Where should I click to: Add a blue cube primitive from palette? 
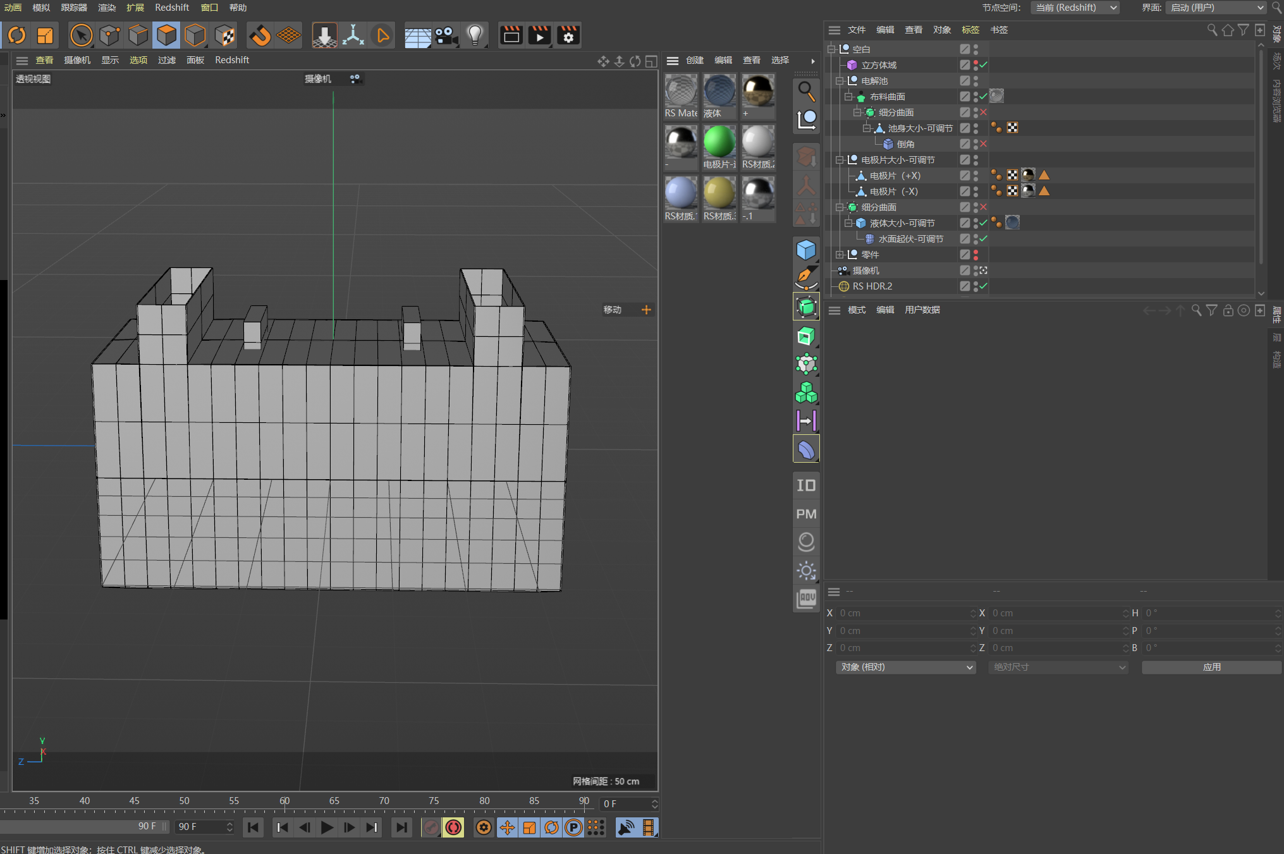(806, 250)
